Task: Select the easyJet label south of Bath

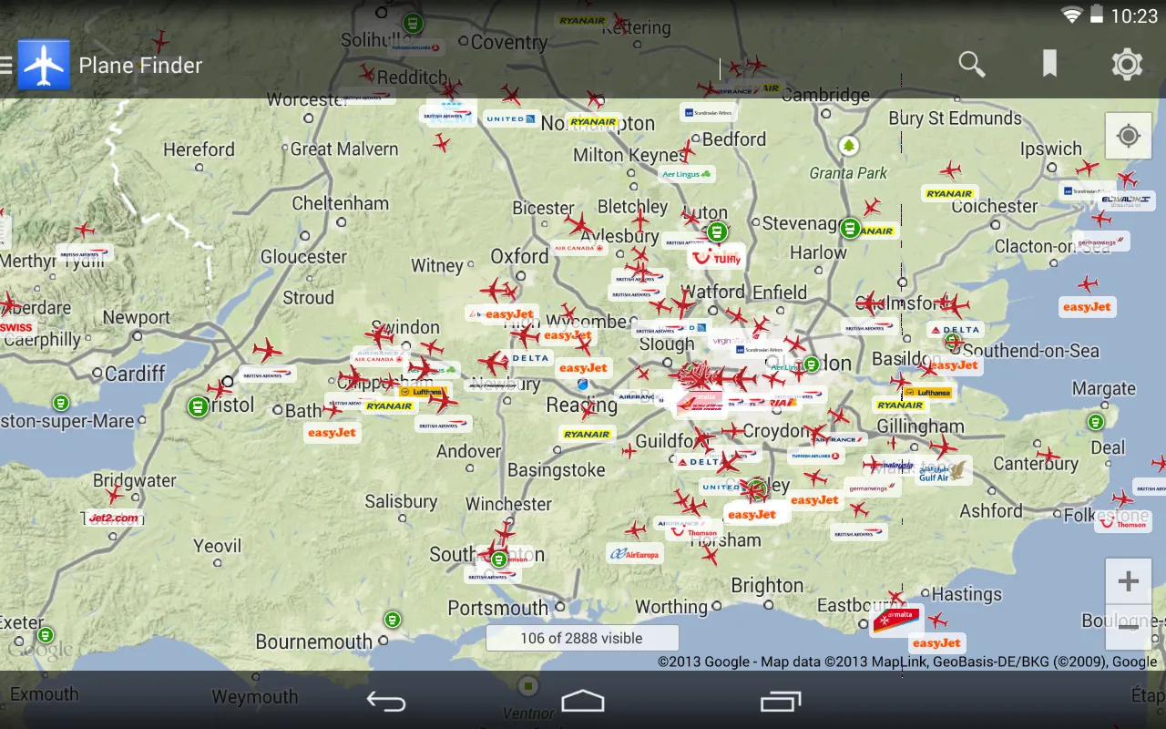Action: tap(332, 433)
